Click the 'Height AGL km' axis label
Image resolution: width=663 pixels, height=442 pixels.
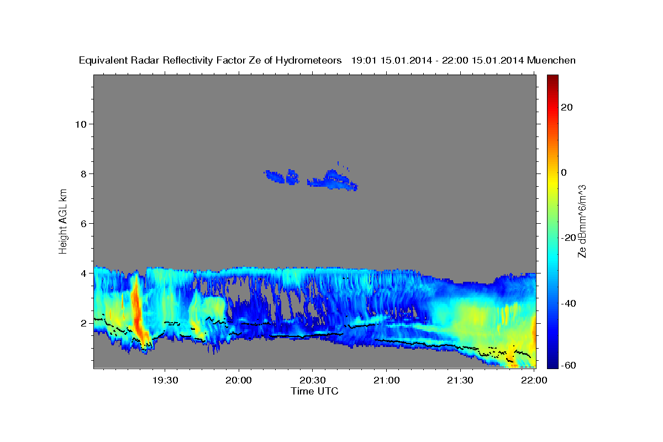tap(63, 221)
